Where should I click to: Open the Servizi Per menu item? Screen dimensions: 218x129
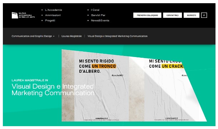pos(98,15)
